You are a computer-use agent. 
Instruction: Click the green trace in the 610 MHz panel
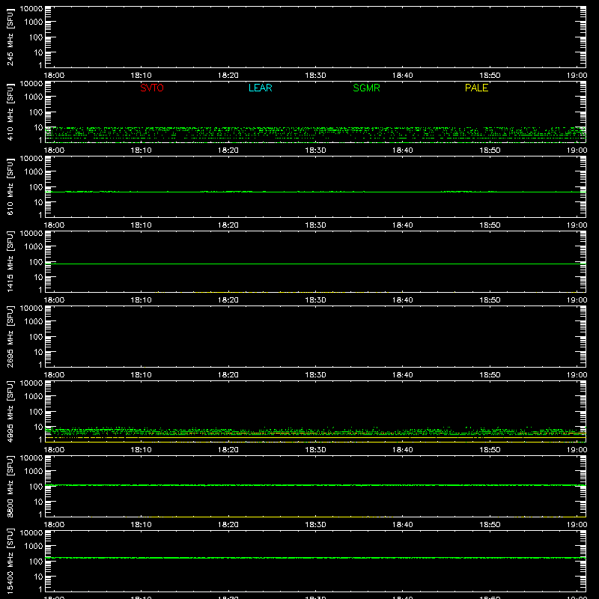(x=315, y=192)
